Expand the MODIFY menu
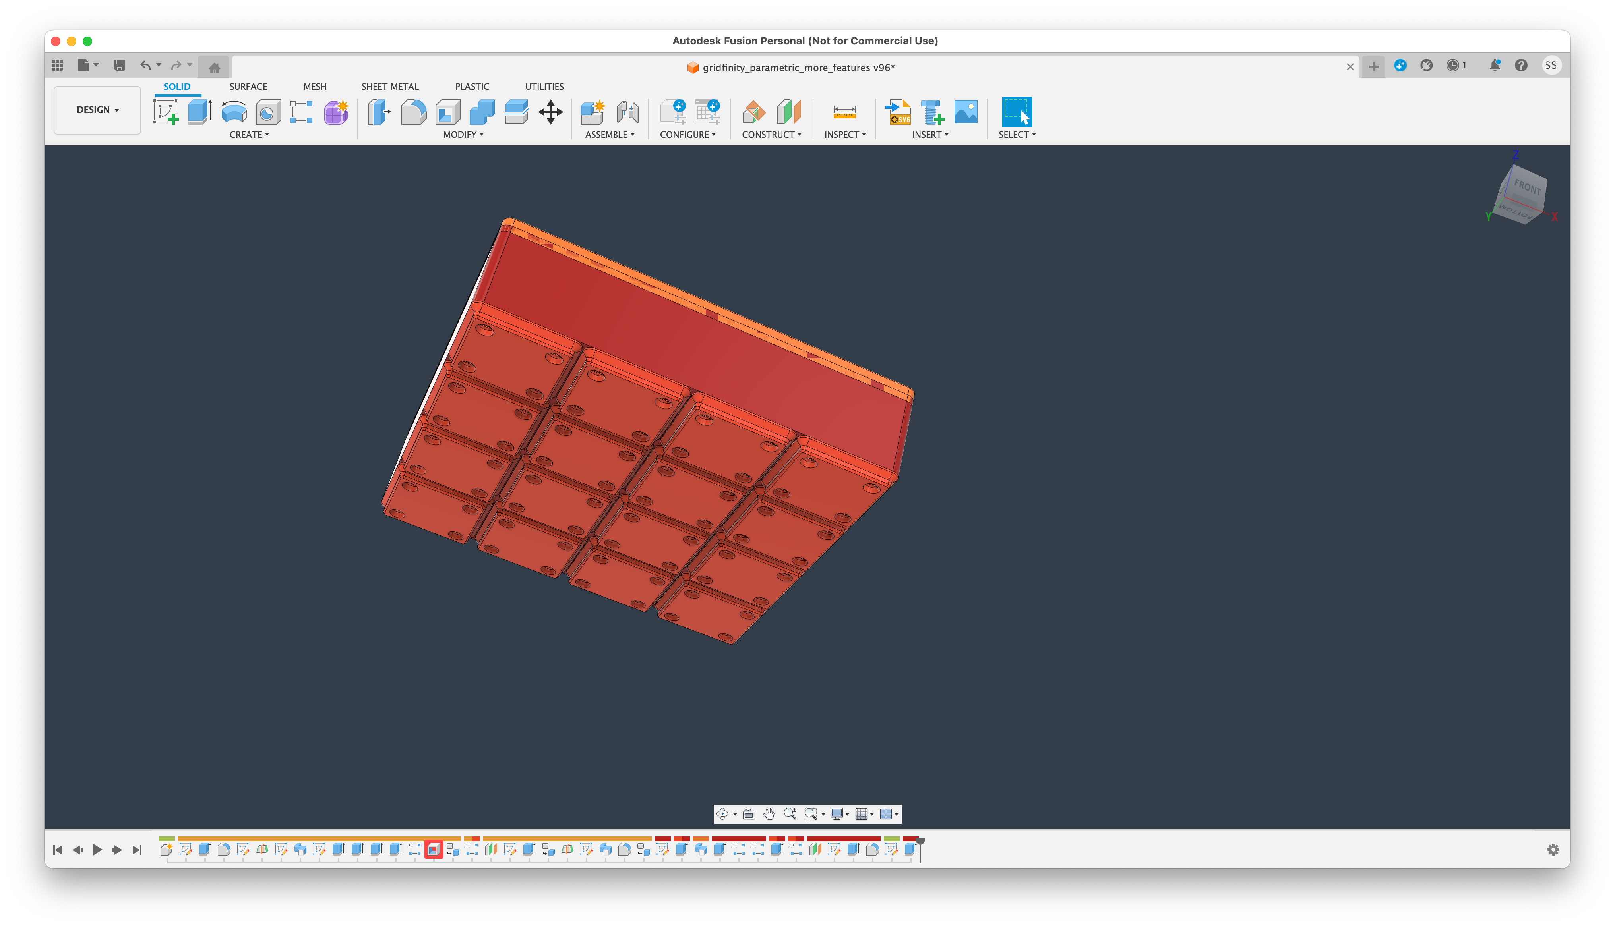This screenshot has height=927, width=1615. coord(464,134)
